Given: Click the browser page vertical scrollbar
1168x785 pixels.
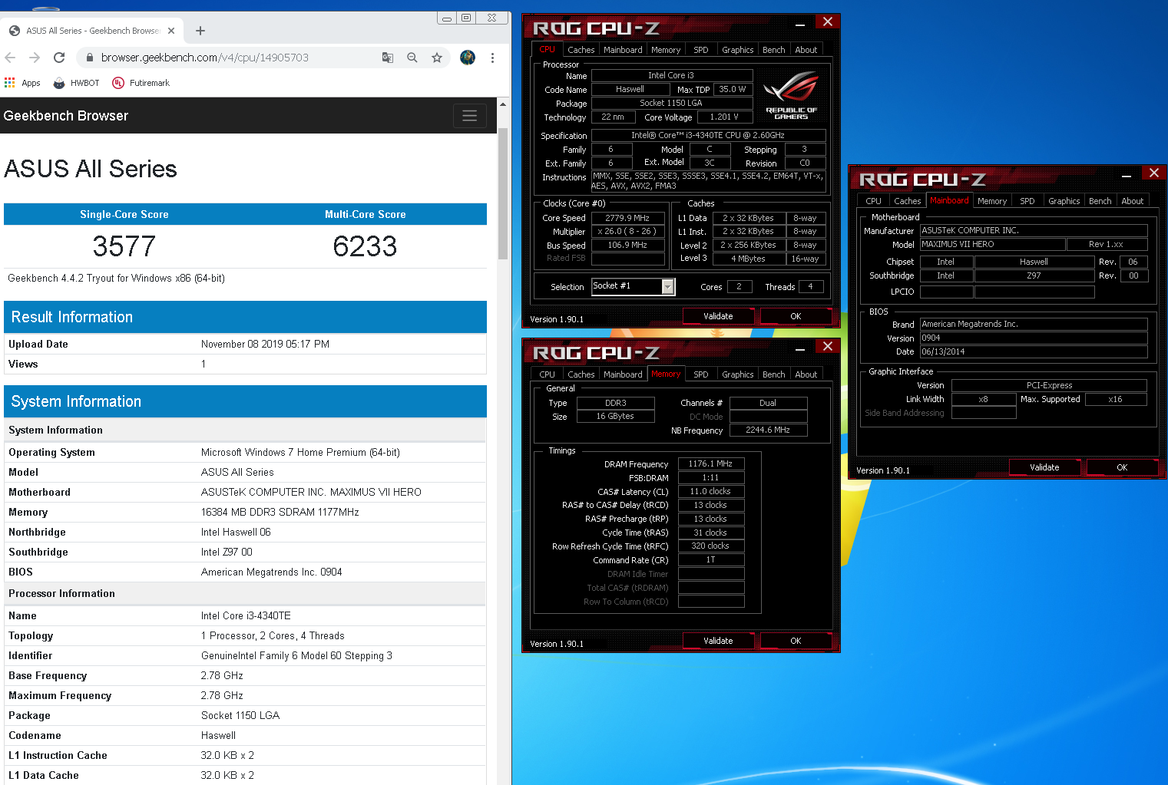Looking at the screenshot, I should (503, 193).
